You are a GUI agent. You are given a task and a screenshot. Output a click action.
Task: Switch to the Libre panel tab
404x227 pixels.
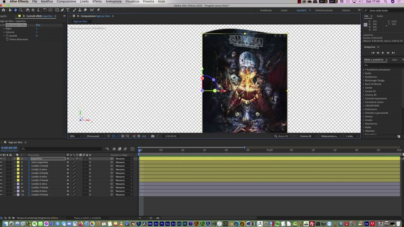coord(395,60)
